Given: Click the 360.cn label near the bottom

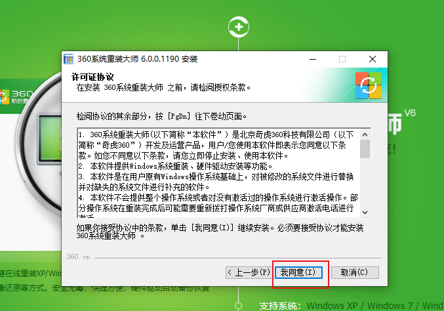Looking at the screenshot, I should coord(79,257).
